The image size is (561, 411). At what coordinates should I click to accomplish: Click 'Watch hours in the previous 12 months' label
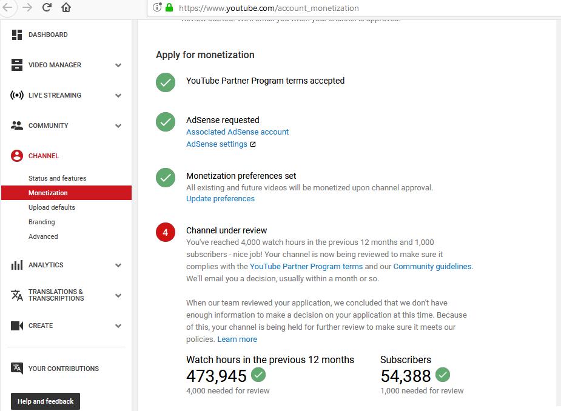pyautogui.click(x=270, y=359)
